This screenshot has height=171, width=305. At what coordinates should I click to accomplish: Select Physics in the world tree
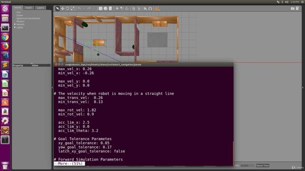(x=20, y=21)
